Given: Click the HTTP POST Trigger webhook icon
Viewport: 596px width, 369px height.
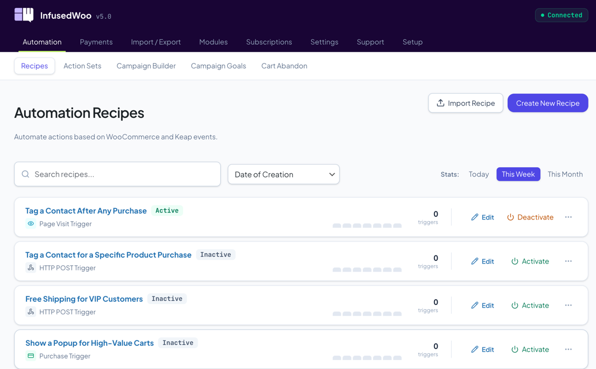Looking at the screenshot, I should tap(31, 267).
